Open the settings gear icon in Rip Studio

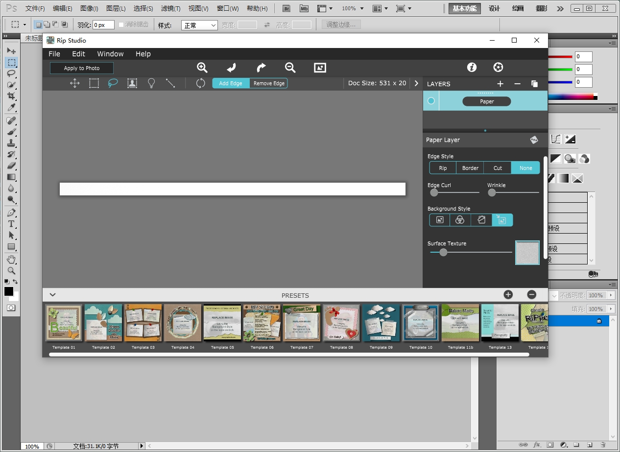click(498, 68)
